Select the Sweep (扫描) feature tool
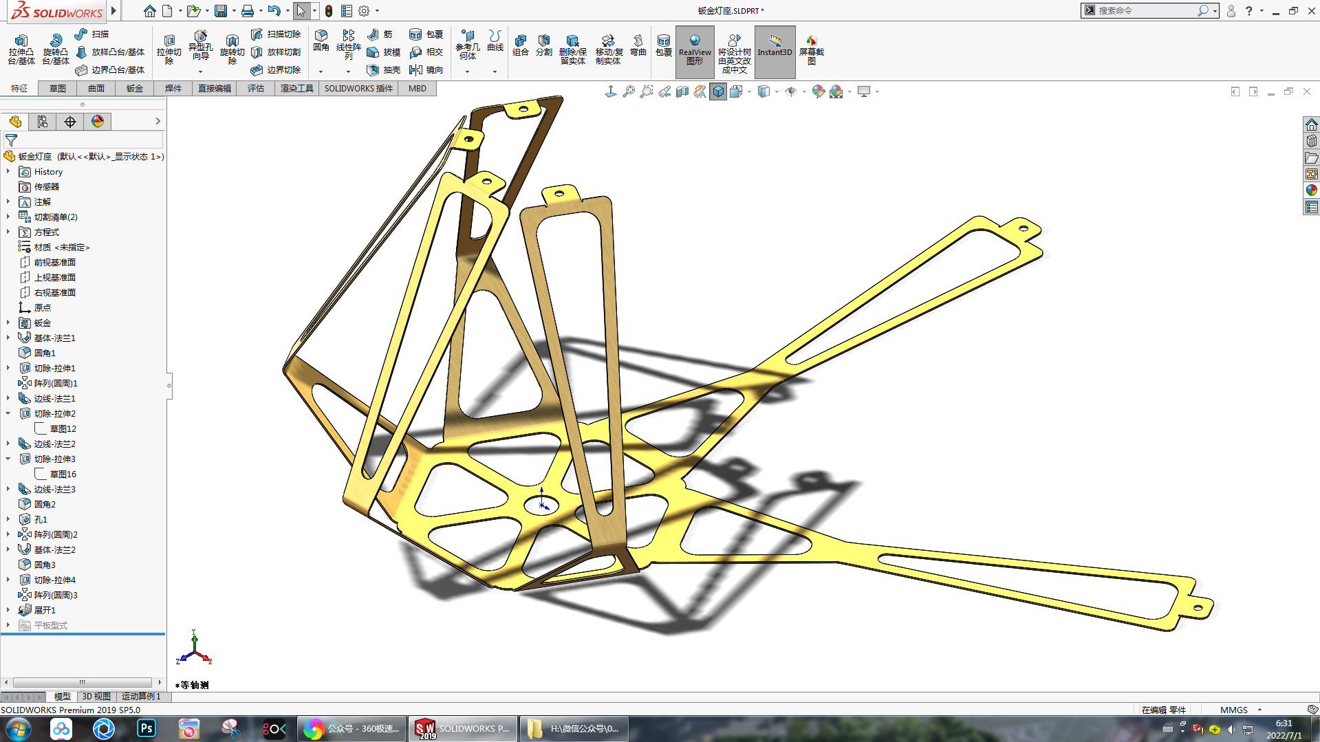1320x742 pixels. (x=91, y=34)
